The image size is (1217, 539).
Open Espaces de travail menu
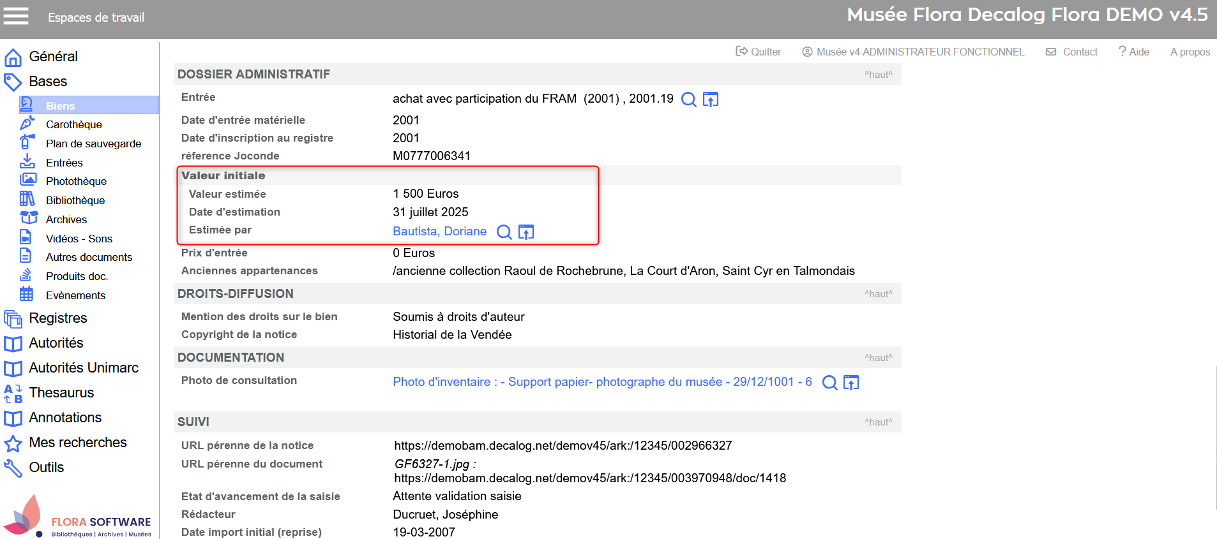96,17
